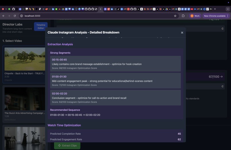The width and height of the screenshot is (231, 150).
Task: Click New Chrome available update button
Action: tap(215, 16)
